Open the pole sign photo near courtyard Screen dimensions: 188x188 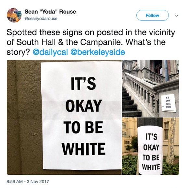click(151, 146)
